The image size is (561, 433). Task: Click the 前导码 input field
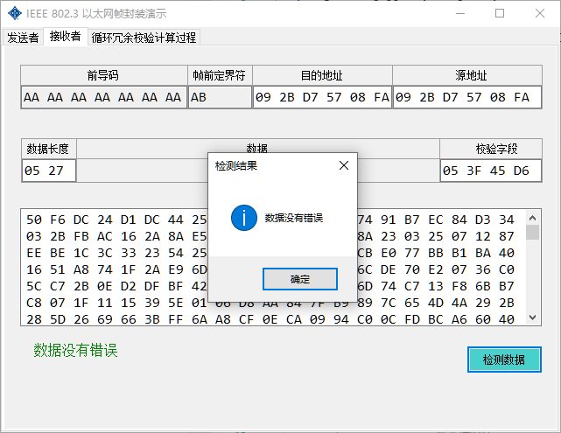tap(102, 97)
